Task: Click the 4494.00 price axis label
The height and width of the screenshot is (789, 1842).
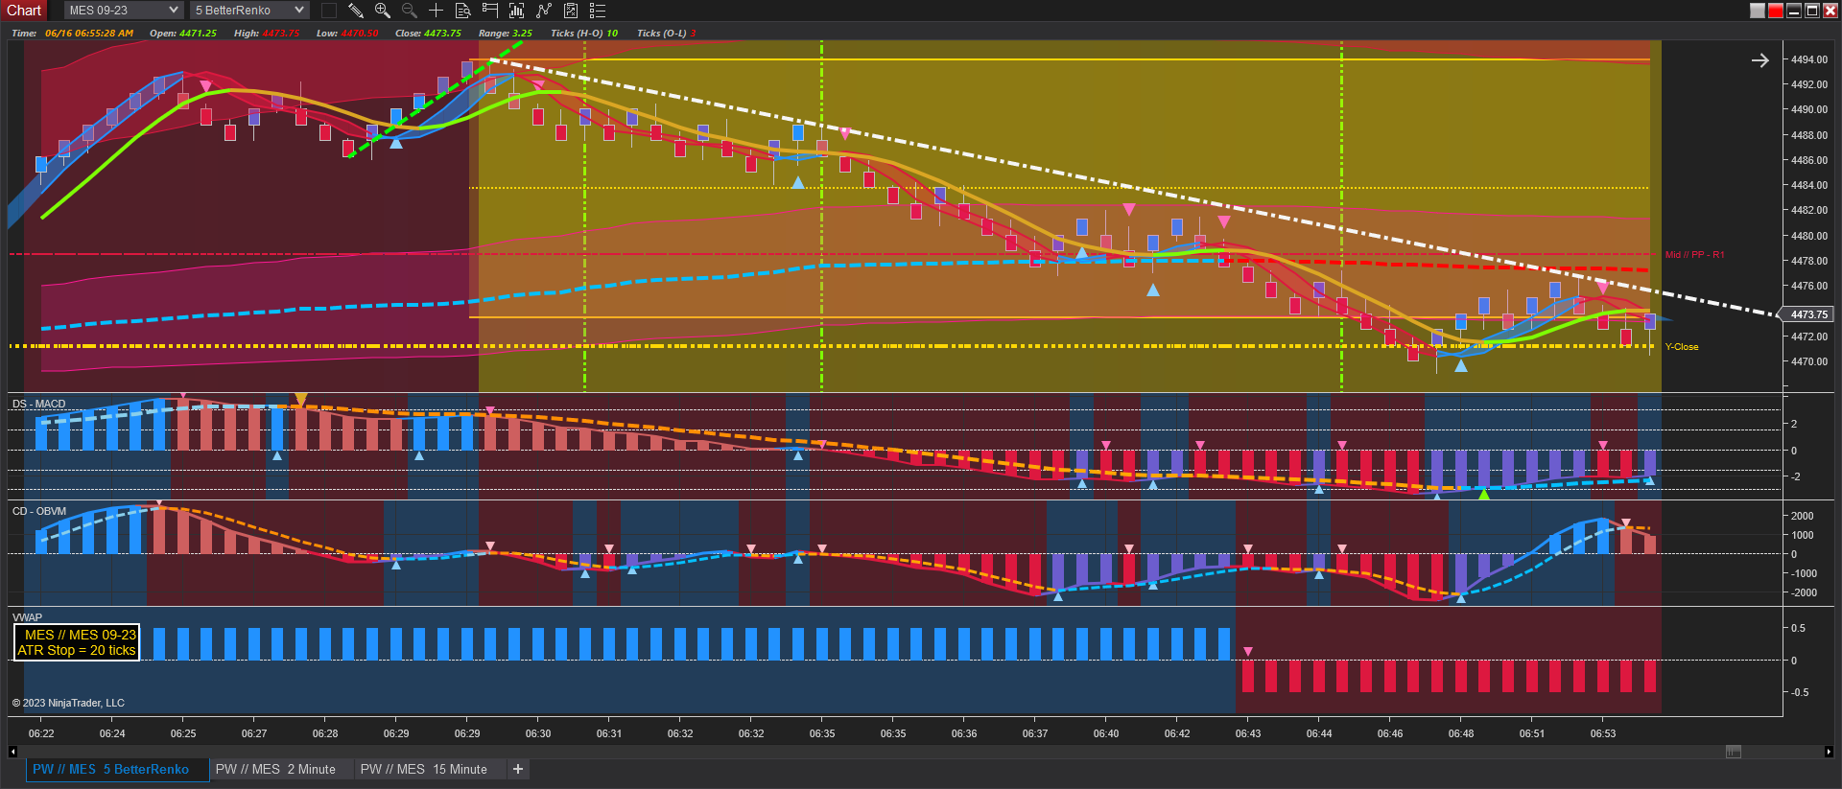Action: click(x=1809, y=59)
